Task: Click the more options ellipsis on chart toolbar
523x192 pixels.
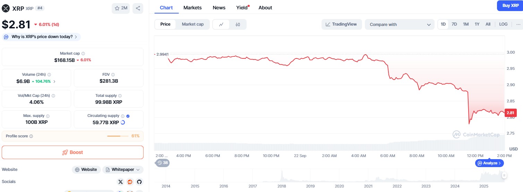Action: (518, 24)
